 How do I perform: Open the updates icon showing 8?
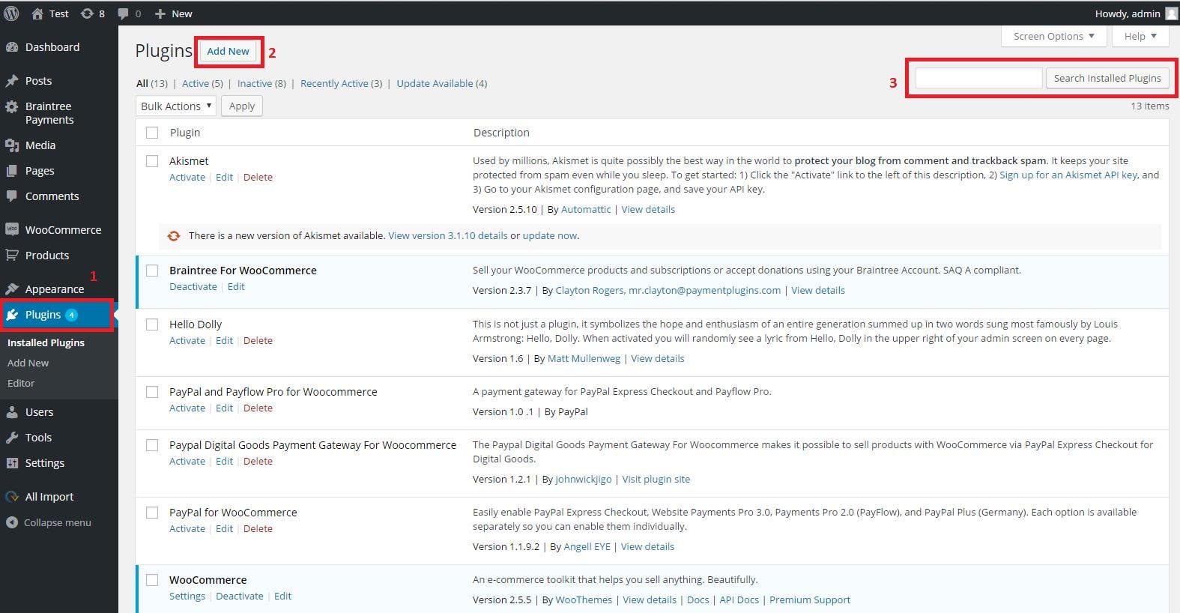coord(87,13)
